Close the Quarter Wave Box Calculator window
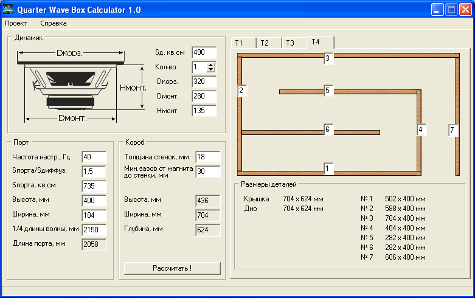Viewport: 475px width, 298px height. click(x=465, y=10)
